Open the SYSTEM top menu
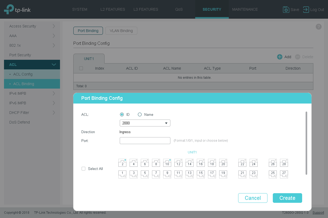The image size is (328, 218). (x=80, y=9)
